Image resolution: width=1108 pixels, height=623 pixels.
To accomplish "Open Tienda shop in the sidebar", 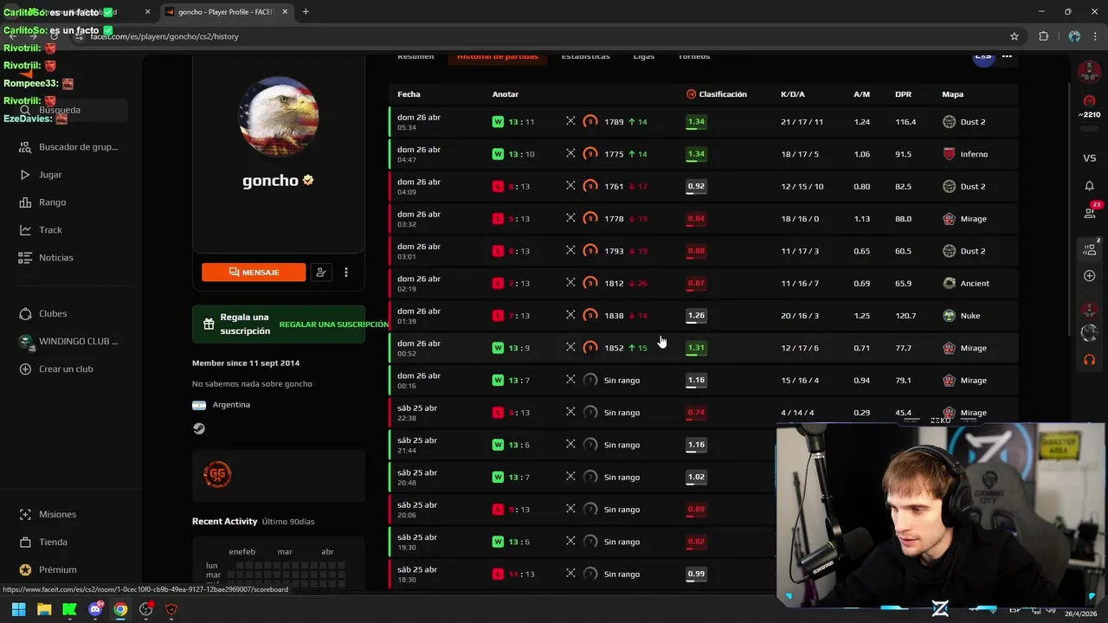I will [43, 542].
